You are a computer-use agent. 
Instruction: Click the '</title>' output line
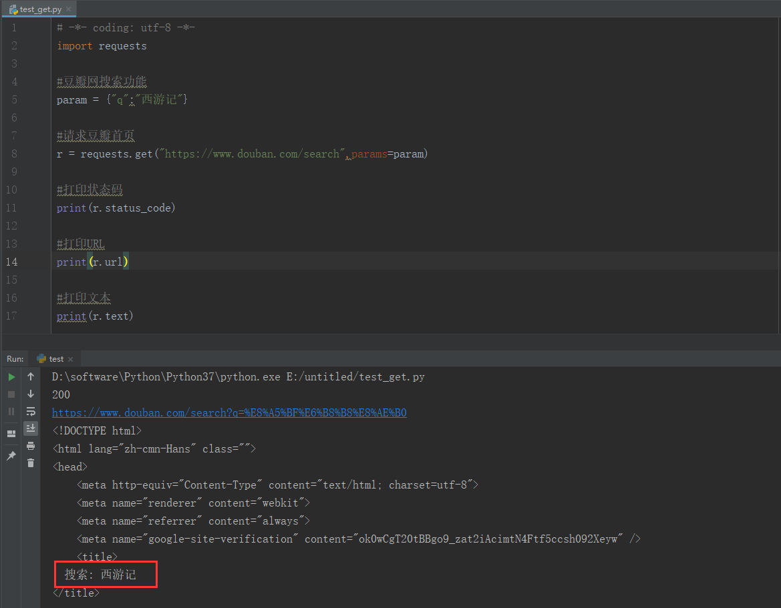tap(76, 593)
